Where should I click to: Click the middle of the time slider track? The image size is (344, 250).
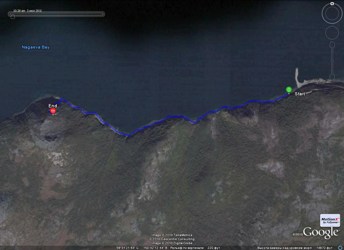(57, 14)
